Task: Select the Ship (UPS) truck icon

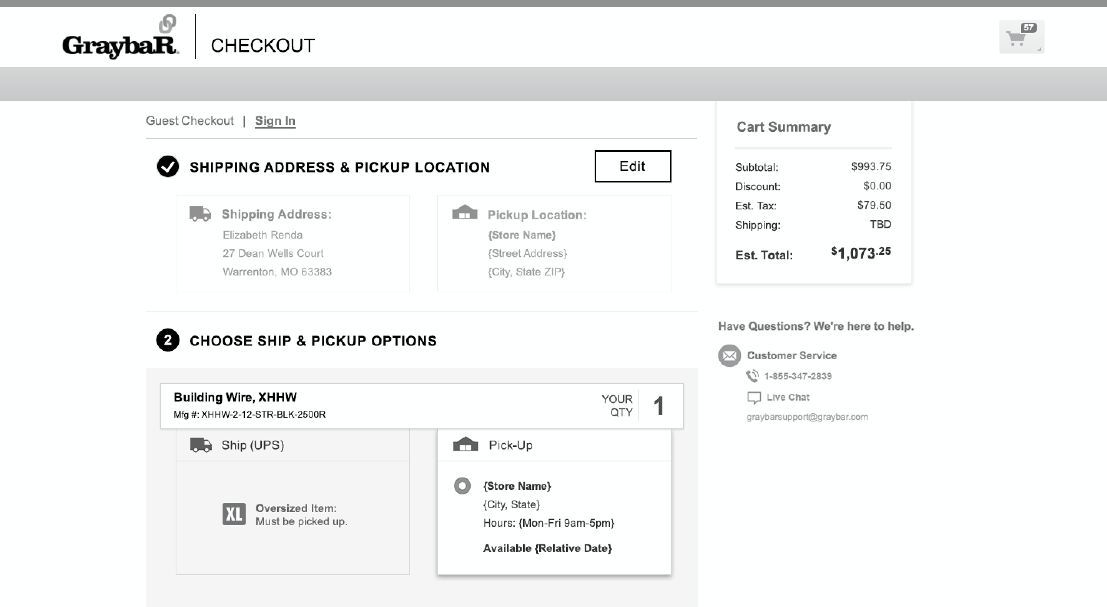Action: (201, 444)
